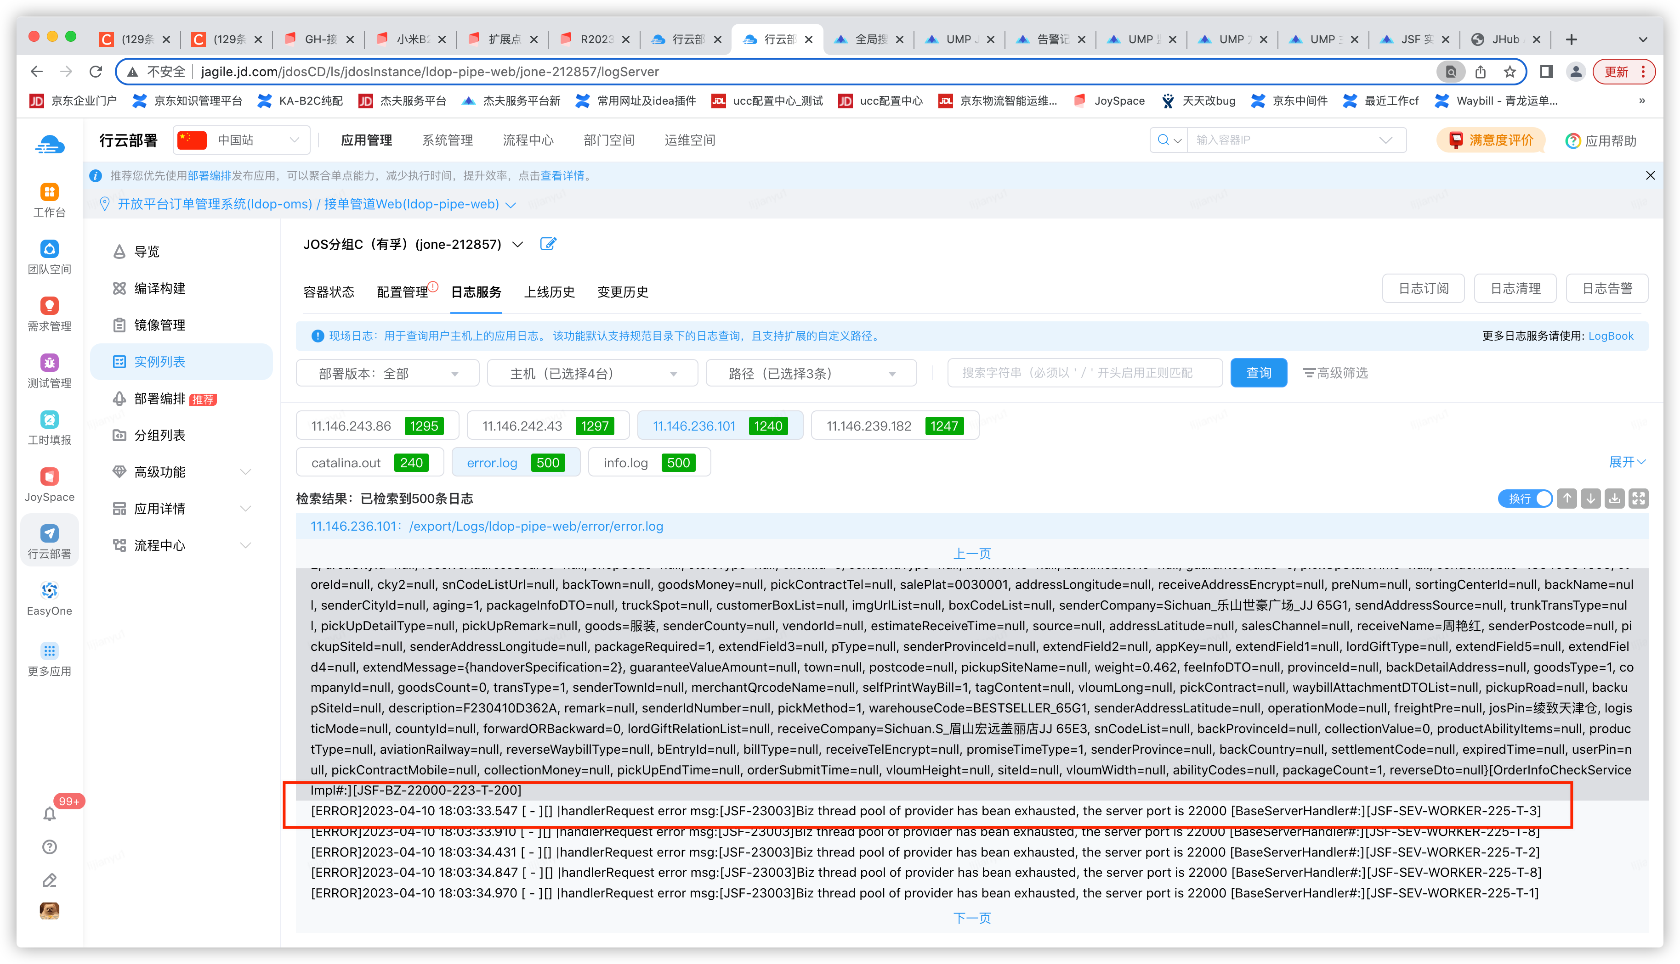The height and width of the screenshot is (964, 1680).
Task: Select the info.log file filter
Action: click(649, 463)
